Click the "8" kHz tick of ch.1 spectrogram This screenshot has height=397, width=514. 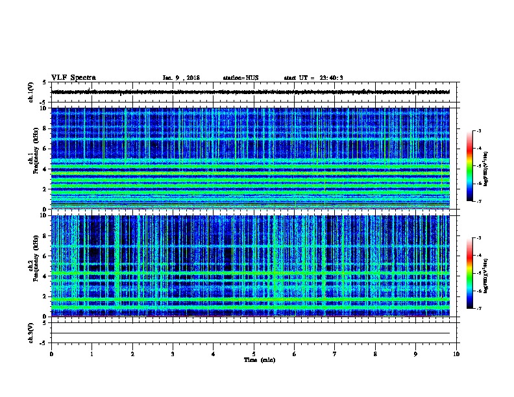tap(45, 128)
